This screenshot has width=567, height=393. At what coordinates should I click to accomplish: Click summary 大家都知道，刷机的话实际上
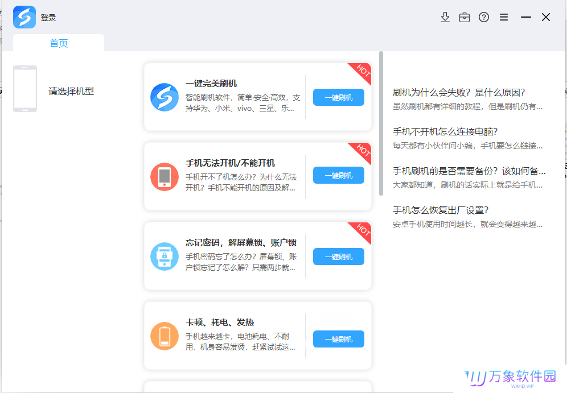pyautogui.click(x=467, y=185)
